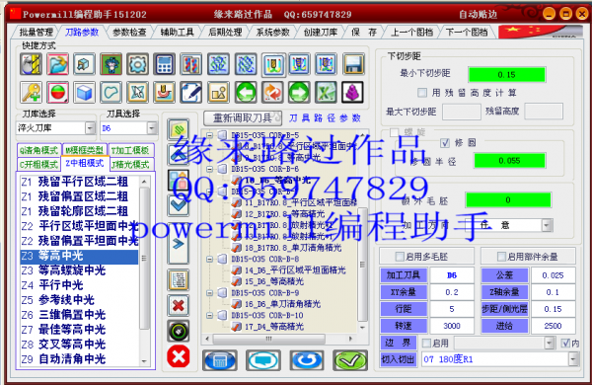Click the green left arrow icon
The height and width of the screenshot is (385, 592).
pyautogui.click(x=246, y=92)
